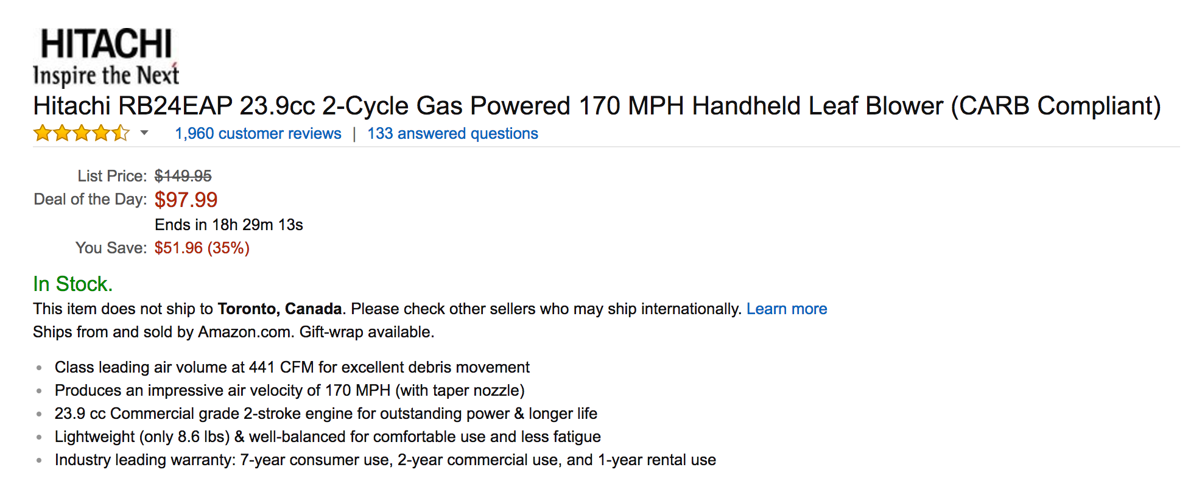Image resolution: width=1202 pixels, height=481 pixels.
Task: Click the Learn more shipping link
Action: tap(786, 309)
